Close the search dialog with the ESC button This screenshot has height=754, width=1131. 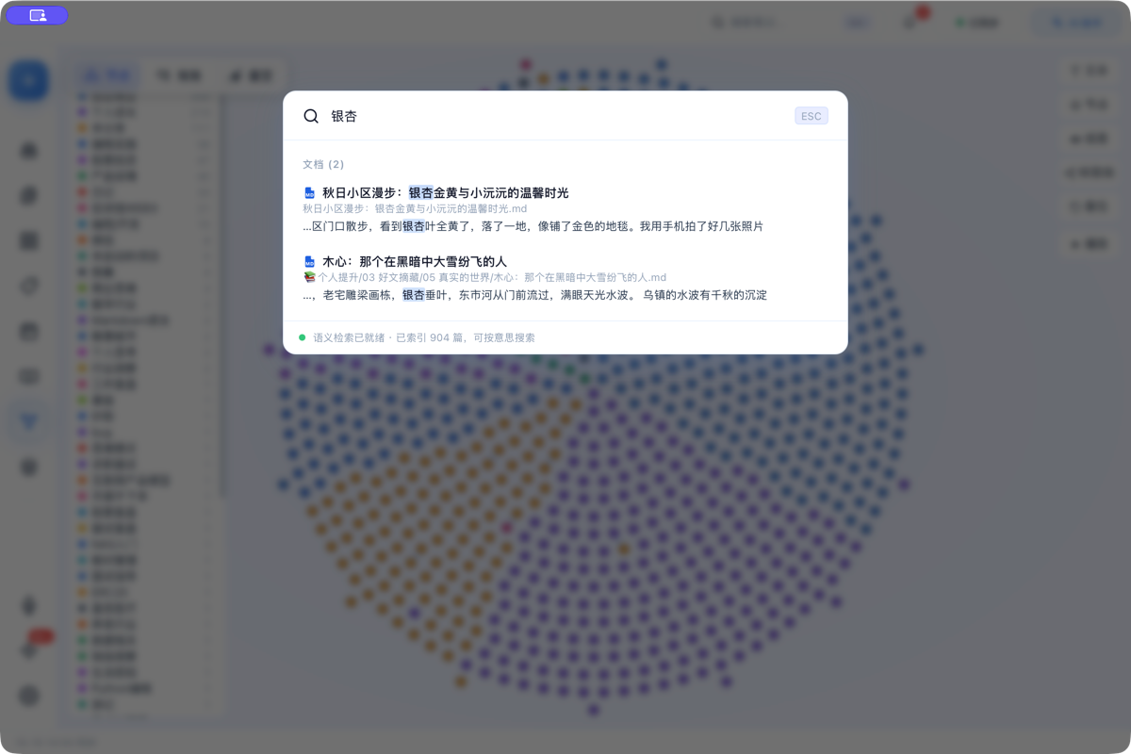point(811,116)
